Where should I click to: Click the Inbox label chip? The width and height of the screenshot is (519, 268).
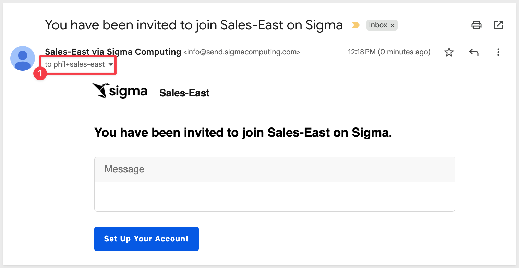coord(378,25)
